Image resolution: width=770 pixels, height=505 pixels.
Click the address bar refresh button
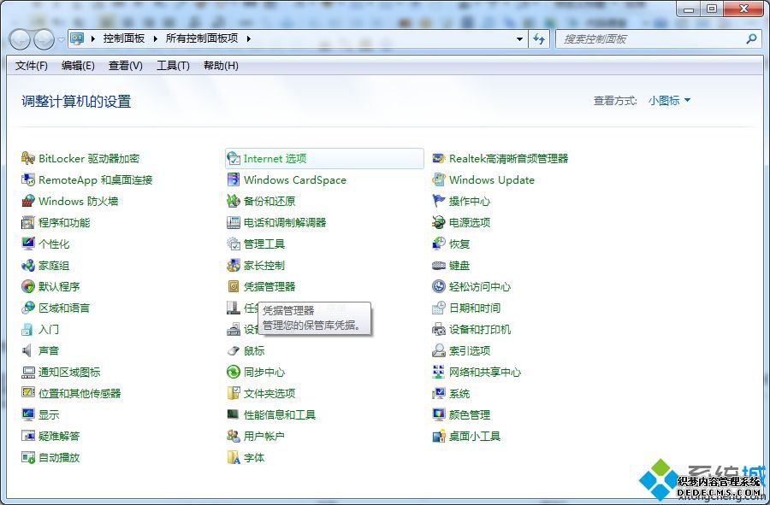(x=539, y=39)
